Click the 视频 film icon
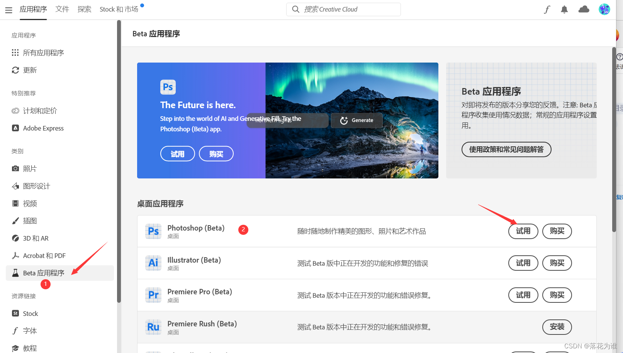The image size is (623, 353). [15, 203]
